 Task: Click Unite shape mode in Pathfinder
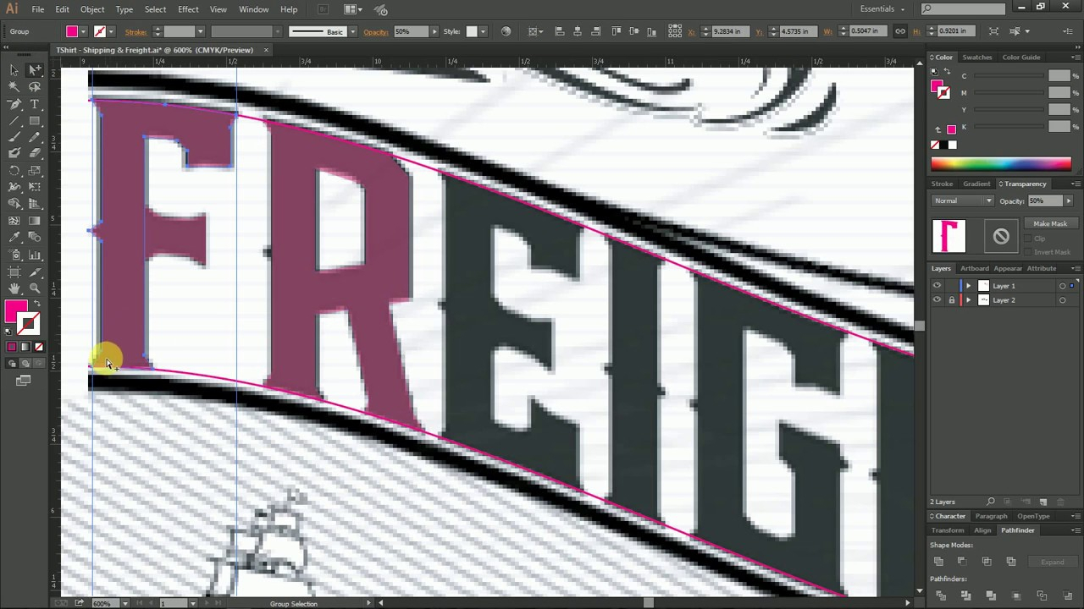click(938, 562)
